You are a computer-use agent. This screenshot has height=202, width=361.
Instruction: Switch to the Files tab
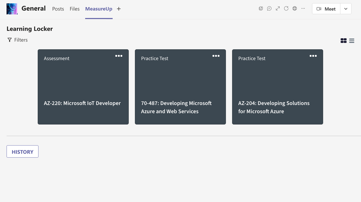point(75,9)
